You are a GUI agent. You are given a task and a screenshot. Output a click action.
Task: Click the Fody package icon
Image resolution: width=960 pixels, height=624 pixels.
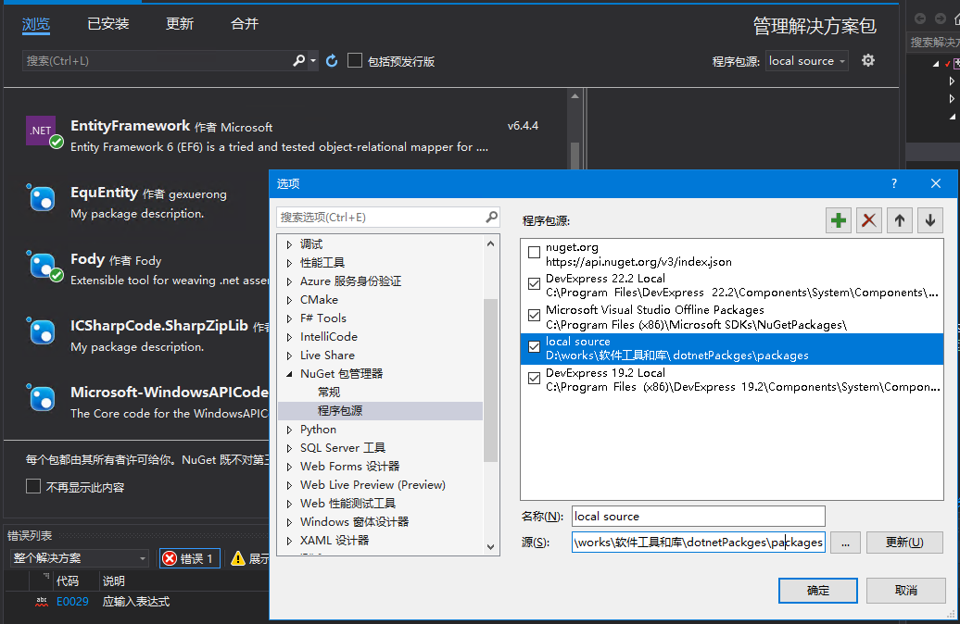click(x=42, y=266)
